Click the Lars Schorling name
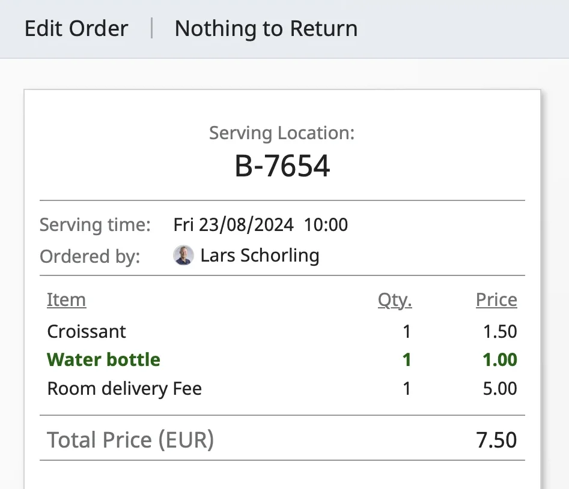 [x=260, y=255]
